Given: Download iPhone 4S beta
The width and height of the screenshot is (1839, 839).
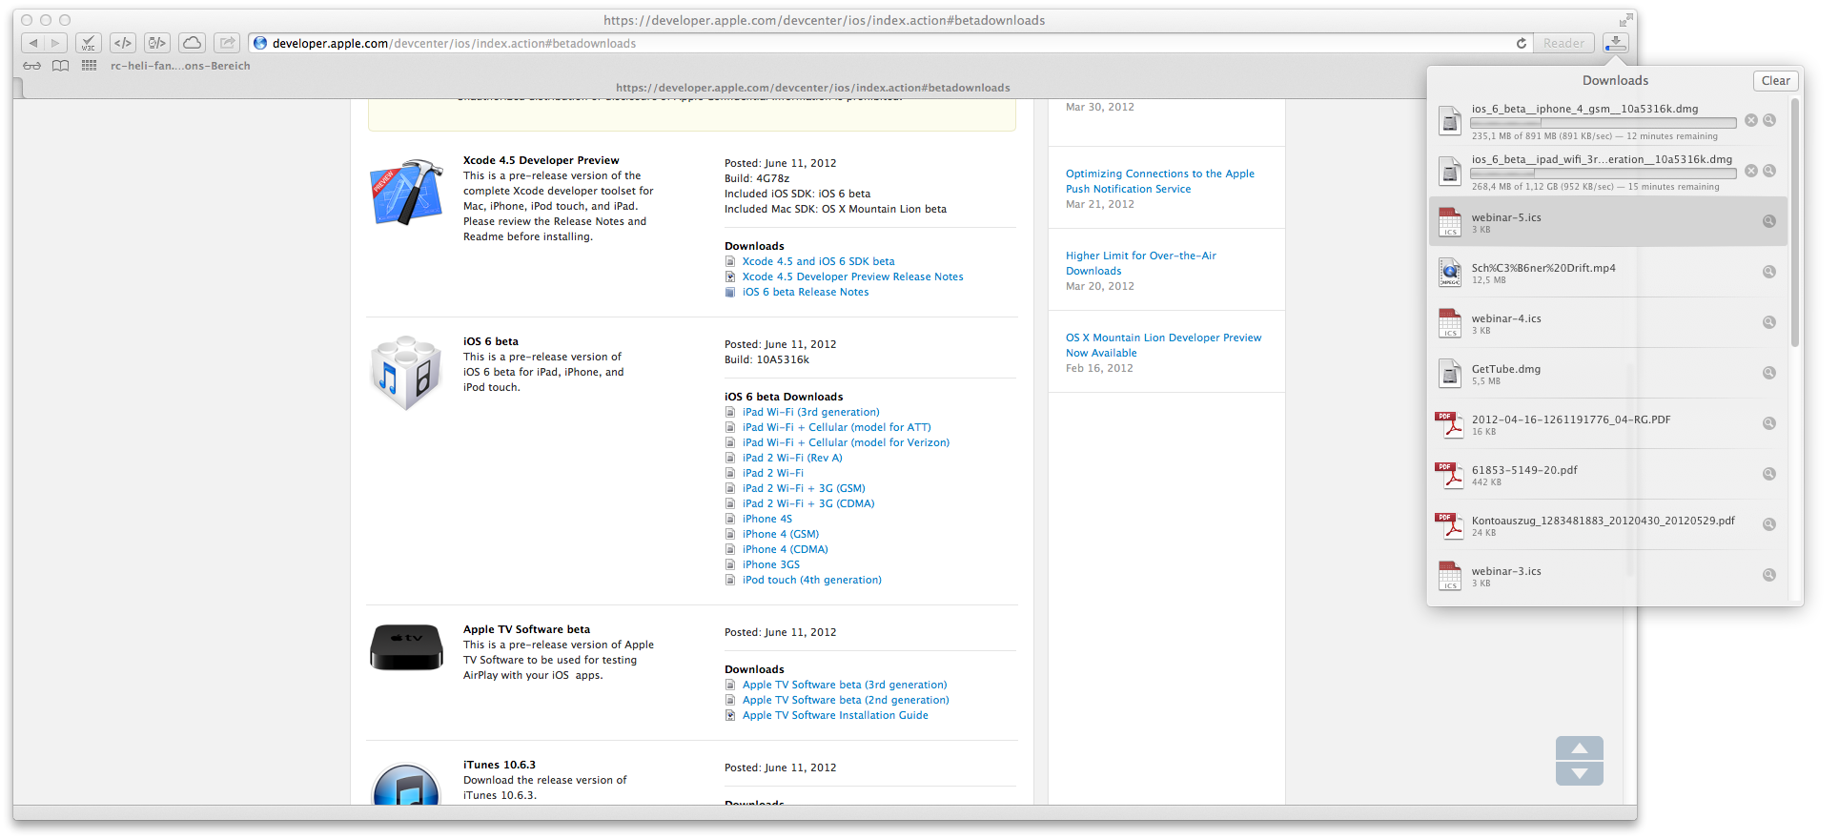Looking at the screenshot, I should [x=767, y=519].
